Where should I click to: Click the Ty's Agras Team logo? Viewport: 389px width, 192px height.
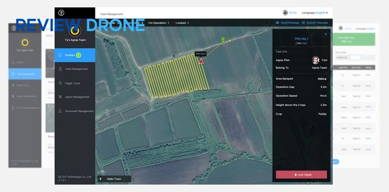coord(75,31)
